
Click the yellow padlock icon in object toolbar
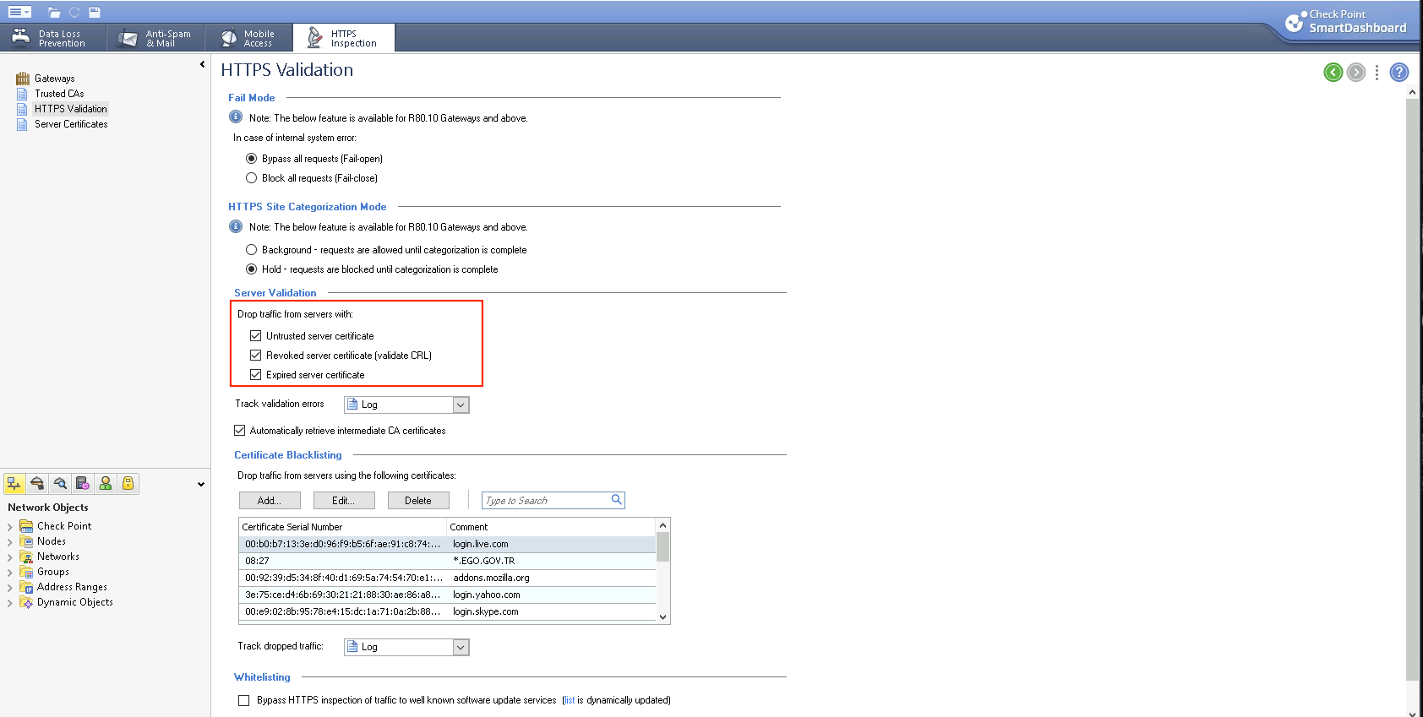pos(128,483)
